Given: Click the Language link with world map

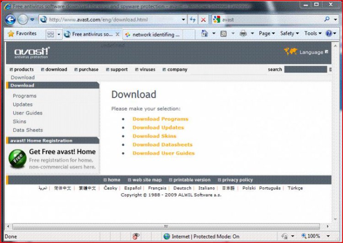Looking at the screenshot, I should pyautogui.click(x=305, y=52).
